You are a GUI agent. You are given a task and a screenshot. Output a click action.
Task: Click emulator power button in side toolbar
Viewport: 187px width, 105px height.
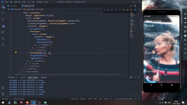click(x=185, y=14)
